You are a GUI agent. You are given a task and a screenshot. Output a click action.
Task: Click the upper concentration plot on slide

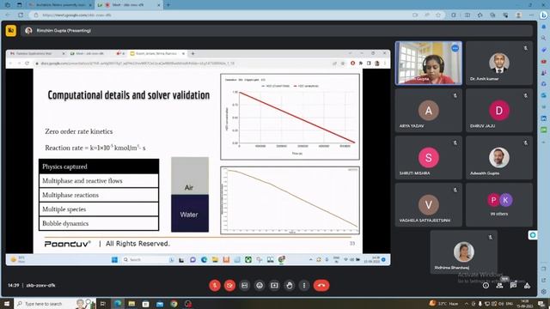click(290, 117)
